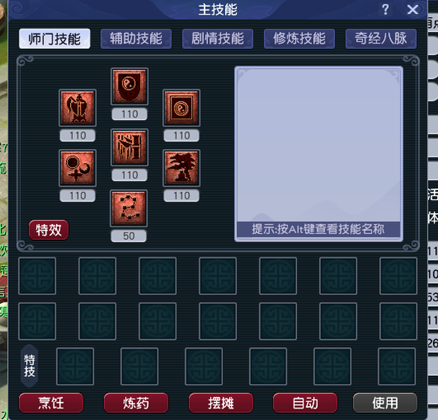Select the first empty 特技 slot

[x=75, y=366]
